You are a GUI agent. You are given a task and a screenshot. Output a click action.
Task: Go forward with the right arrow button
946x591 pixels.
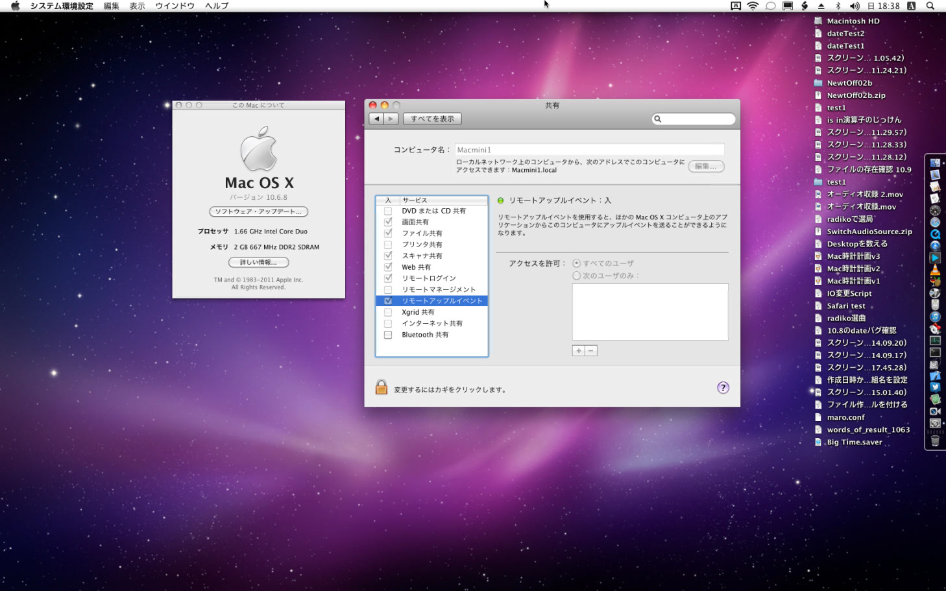(x=391, y=119)
